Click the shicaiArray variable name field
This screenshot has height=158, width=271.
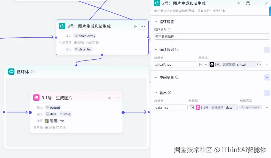click(175, 64)
